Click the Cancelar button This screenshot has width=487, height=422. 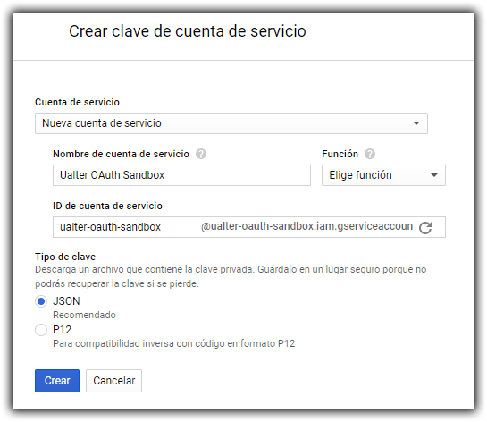pos(114,381)
